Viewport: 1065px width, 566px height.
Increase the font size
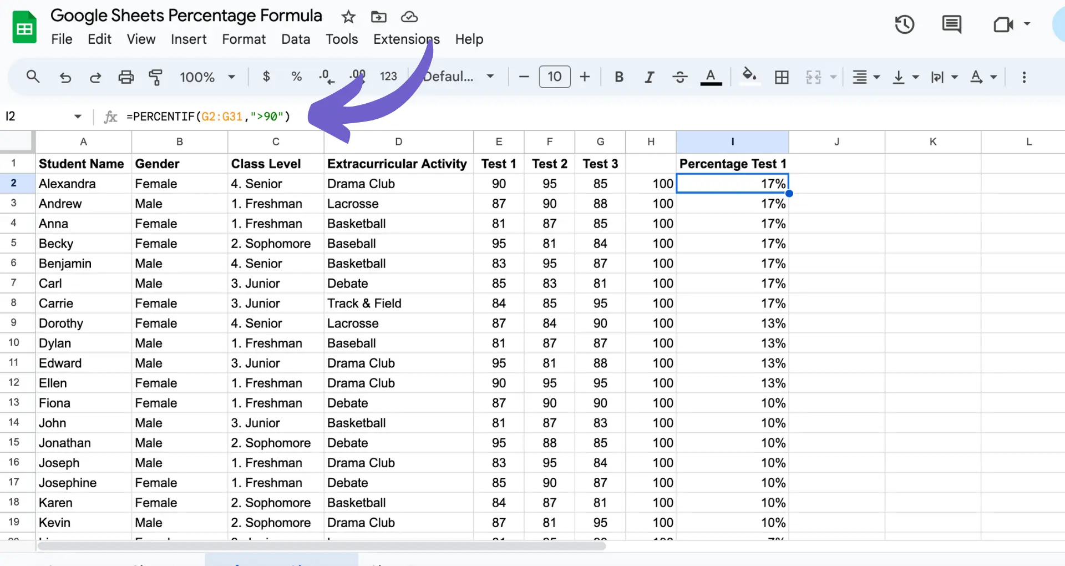tap(585, 77)
